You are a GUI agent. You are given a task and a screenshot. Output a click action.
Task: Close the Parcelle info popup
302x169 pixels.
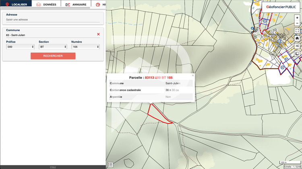192,75
